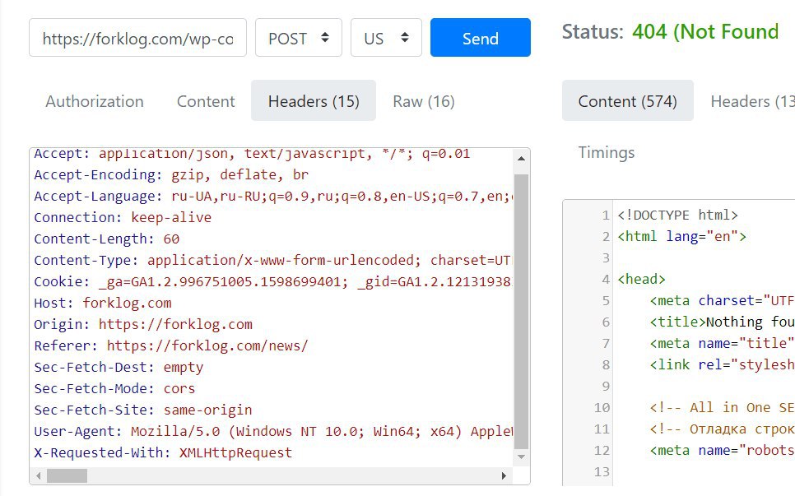This screenshot has width=795, height=496.
Task: Open the POST method dropdown
Action: (x=299, y=38)
